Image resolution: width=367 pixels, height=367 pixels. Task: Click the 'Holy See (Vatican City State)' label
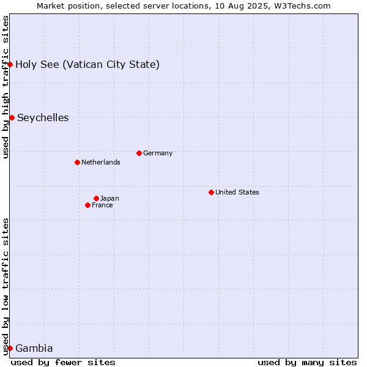tap(87, 65)
